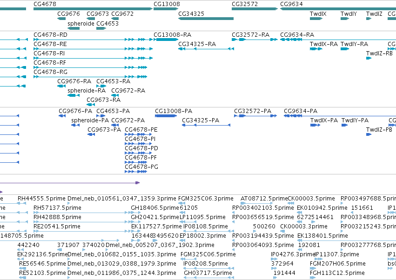
Task: Click the CG9672-PA protein label
Action: (128, 120)
